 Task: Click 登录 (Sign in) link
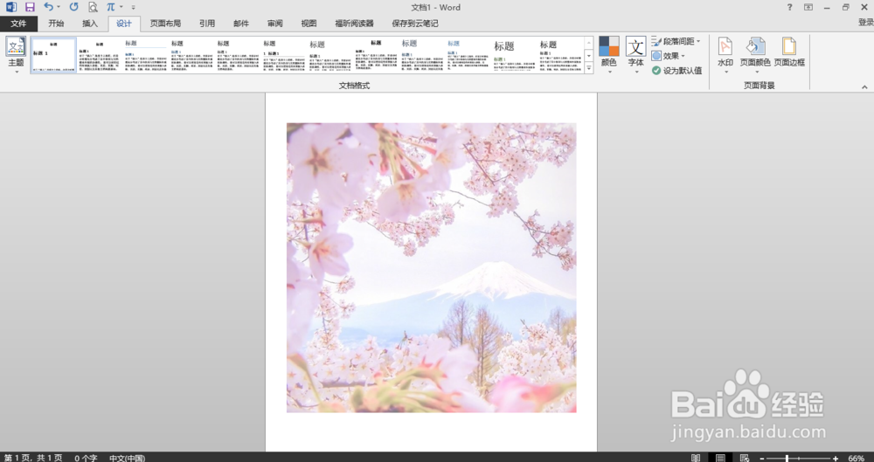pyautogui.click(x=865, y=23)
